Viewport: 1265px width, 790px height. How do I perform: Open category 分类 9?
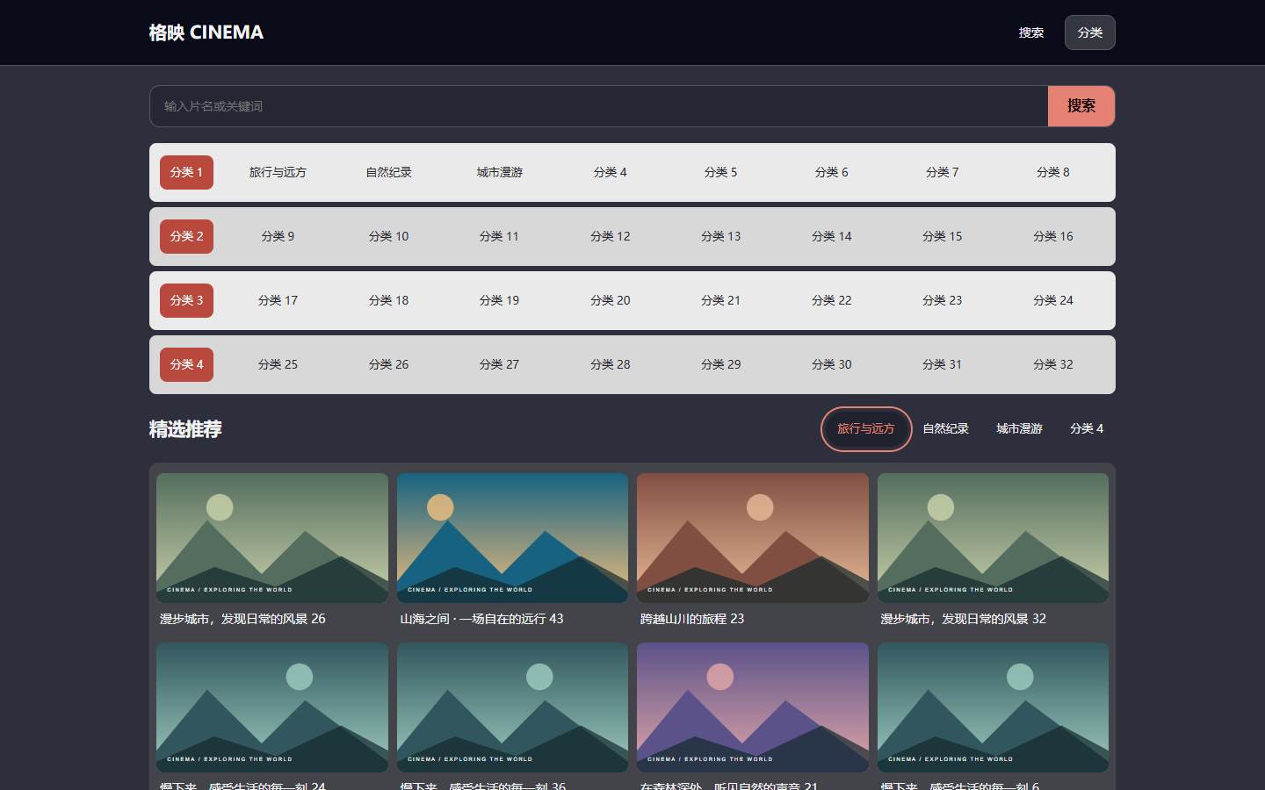click(x=278, y=236)
